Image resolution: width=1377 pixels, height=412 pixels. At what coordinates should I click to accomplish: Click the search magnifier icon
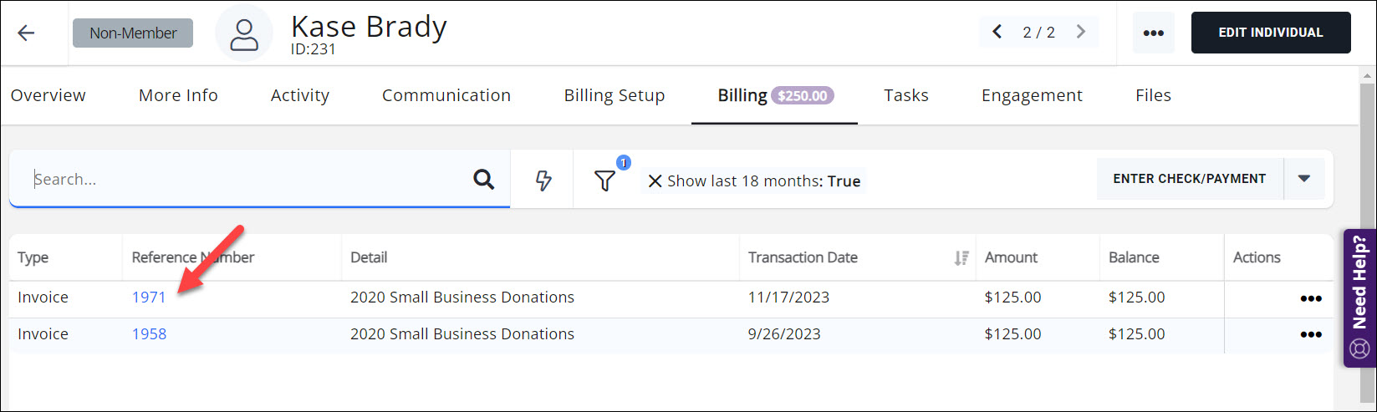click(483, 180)
